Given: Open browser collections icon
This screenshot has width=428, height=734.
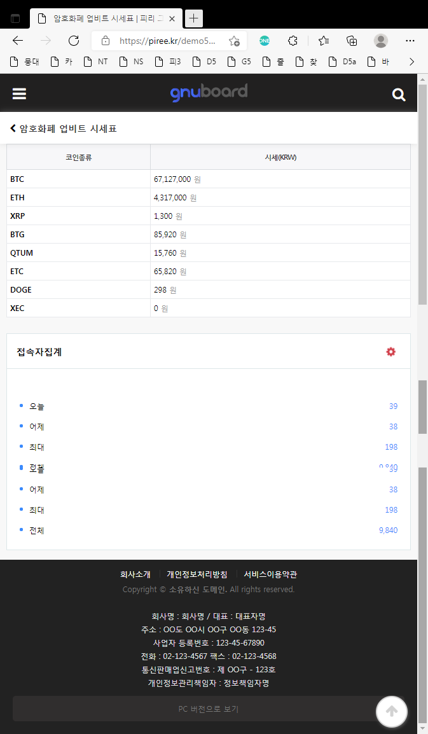Looking at the screenshot, I should tap(352, 41).
